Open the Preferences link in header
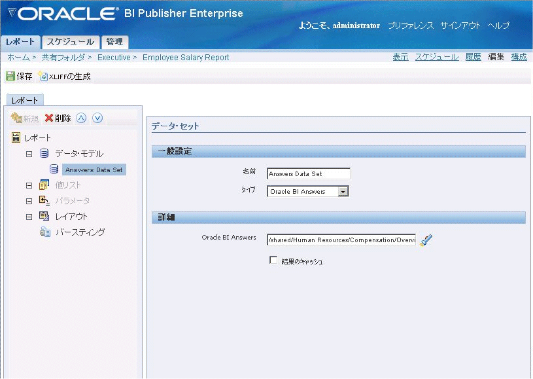533x379 pixels. pos(411,26)
